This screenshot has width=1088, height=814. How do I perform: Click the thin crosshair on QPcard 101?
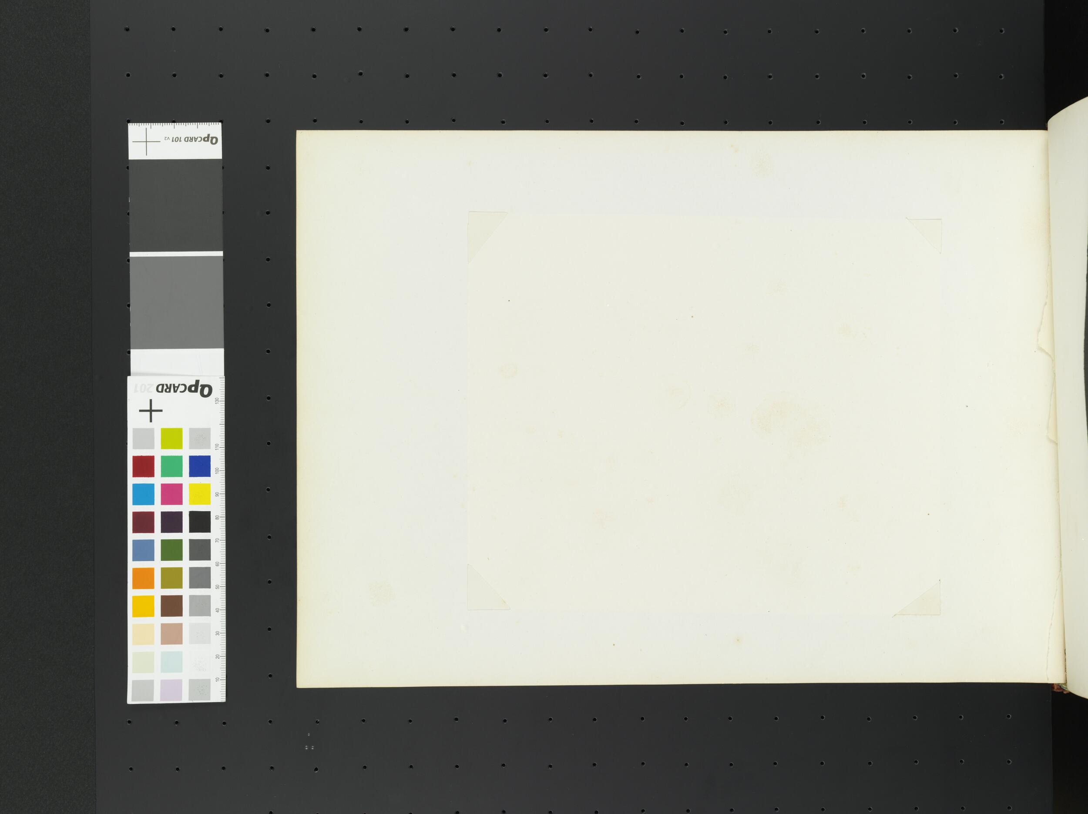click(146, 142)
